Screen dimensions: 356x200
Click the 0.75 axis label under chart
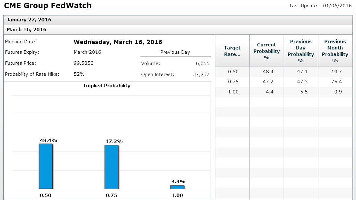click(x=112, y=195)
